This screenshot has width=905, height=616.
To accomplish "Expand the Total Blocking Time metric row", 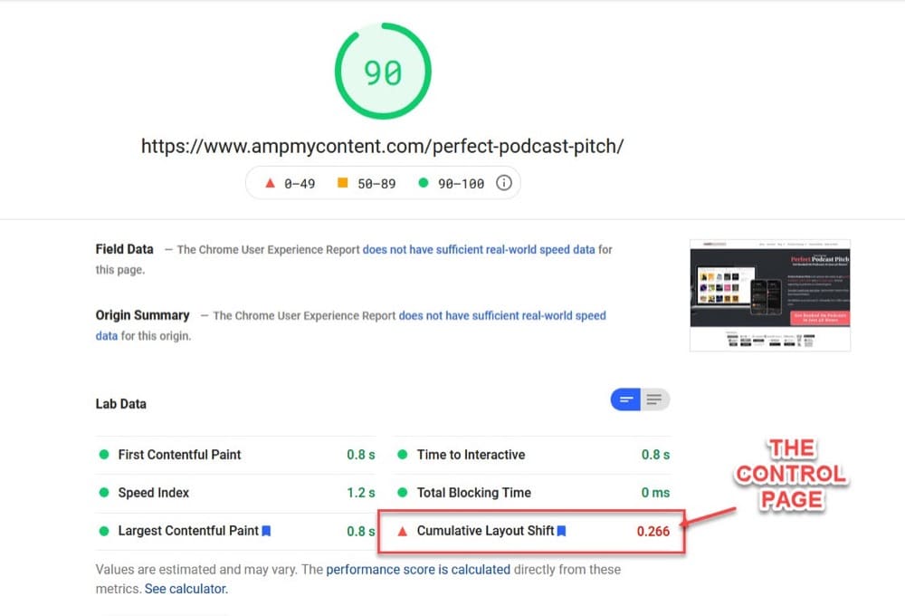I will pos(532,493).
